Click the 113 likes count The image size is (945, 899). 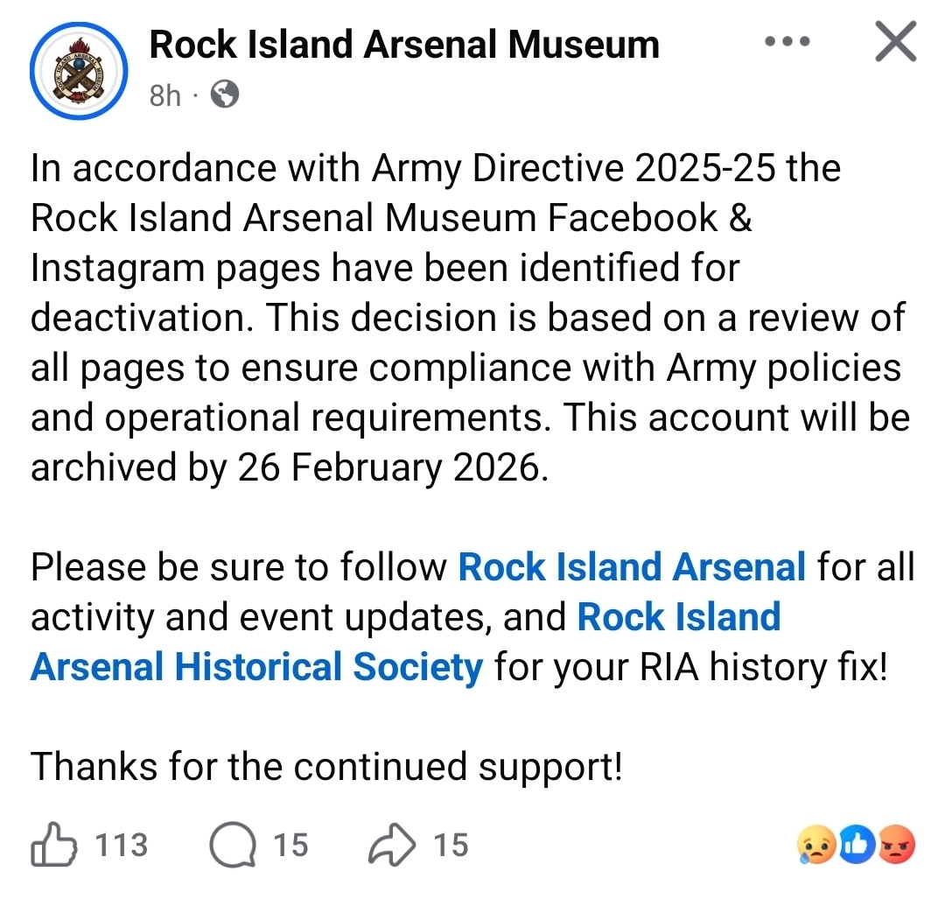(x=121, y=846)
